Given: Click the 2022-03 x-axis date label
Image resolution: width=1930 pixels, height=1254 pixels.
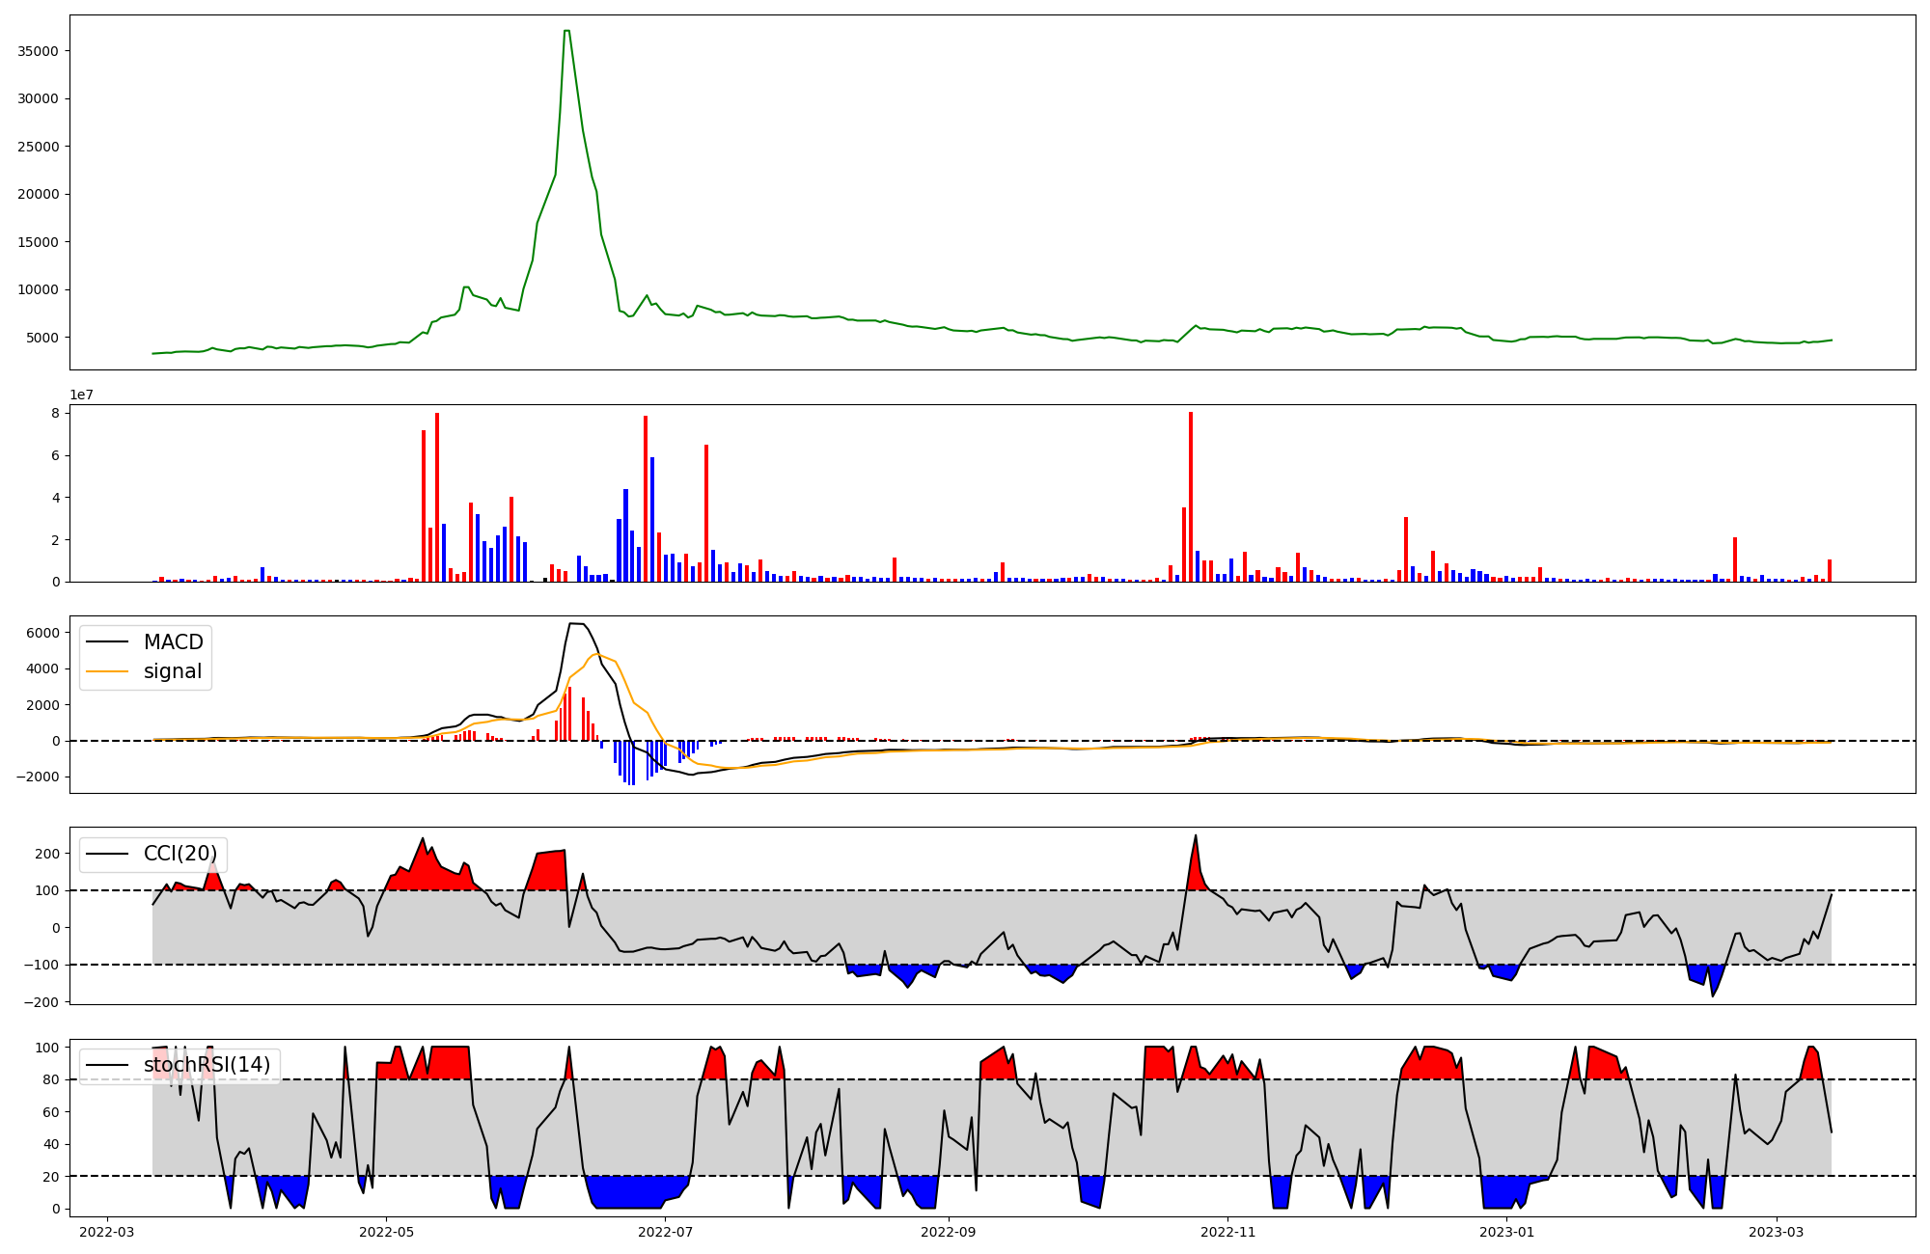Looking at the screenshot, I should pyautogui.click(x=106, y=1232).
